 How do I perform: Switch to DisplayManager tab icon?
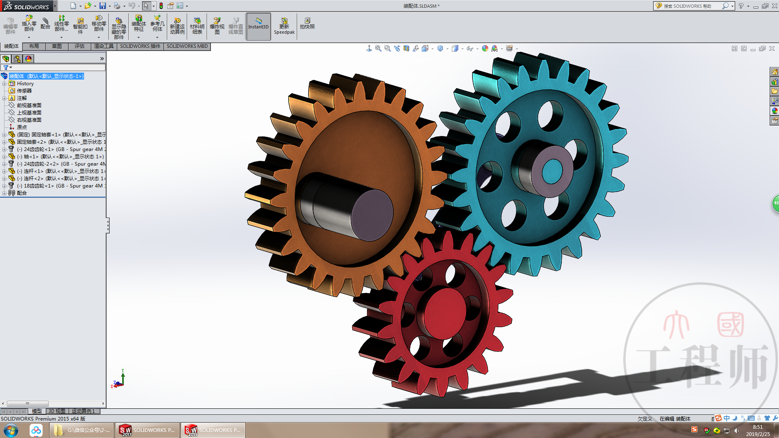(28, 59)
